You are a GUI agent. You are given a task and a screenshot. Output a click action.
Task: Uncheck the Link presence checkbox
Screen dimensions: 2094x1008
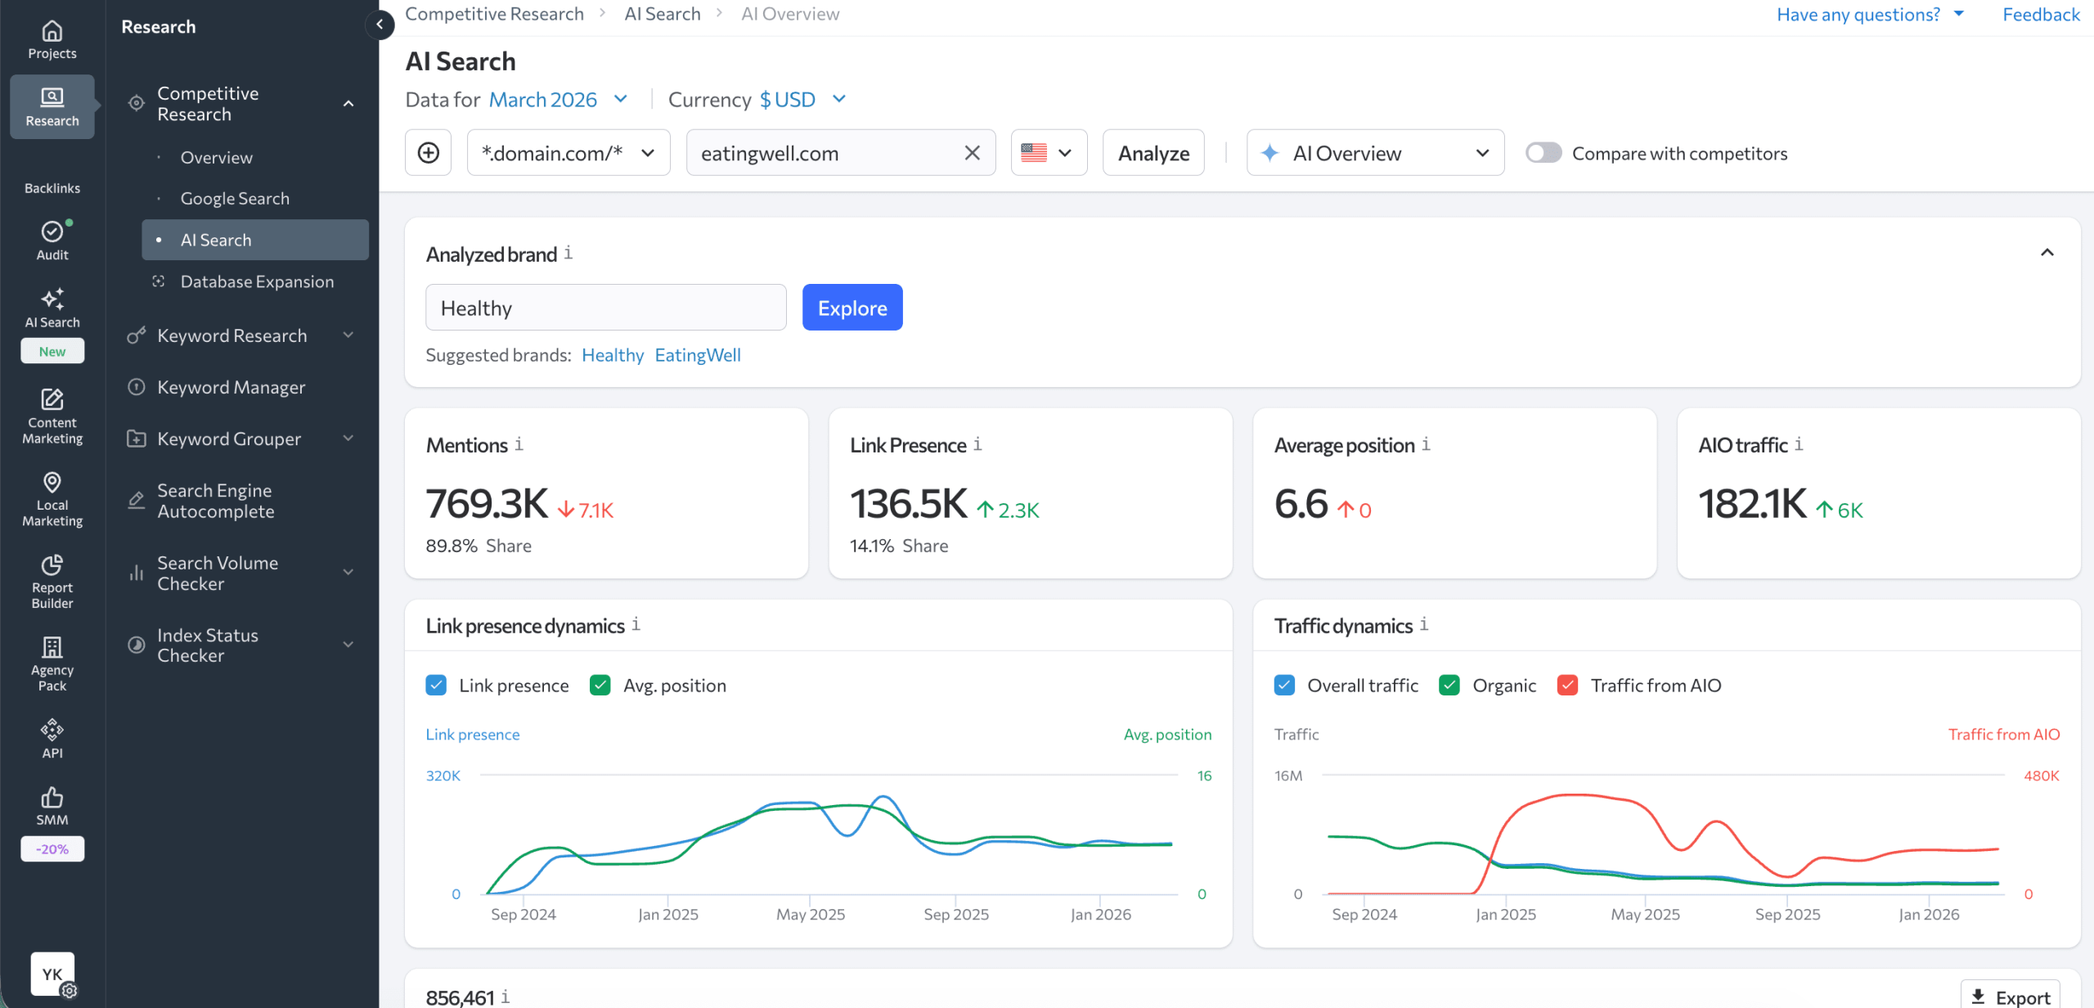[436, 686]
